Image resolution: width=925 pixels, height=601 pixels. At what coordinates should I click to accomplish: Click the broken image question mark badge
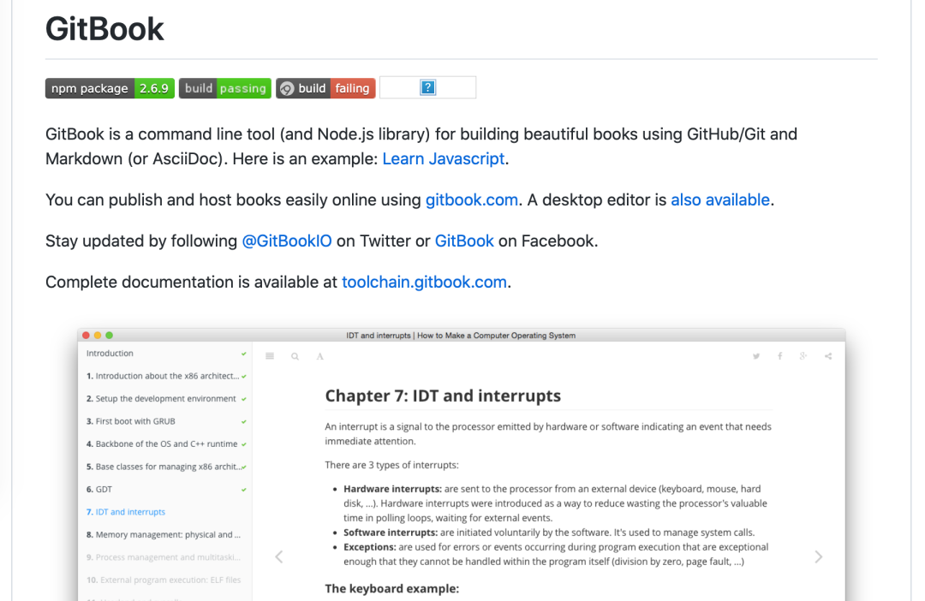[x=427, y=88]
